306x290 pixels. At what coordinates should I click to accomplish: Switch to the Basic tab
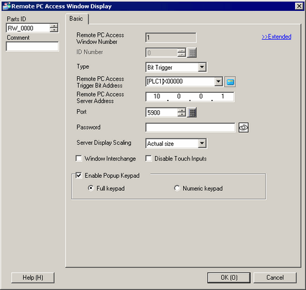pyautogui.click(x=76, y=19)
